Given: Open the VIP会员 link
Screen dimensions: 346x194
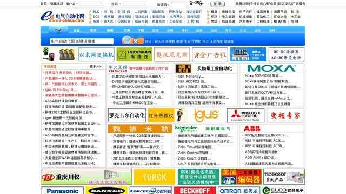Looking at the screenshot, I should [270, 4].
